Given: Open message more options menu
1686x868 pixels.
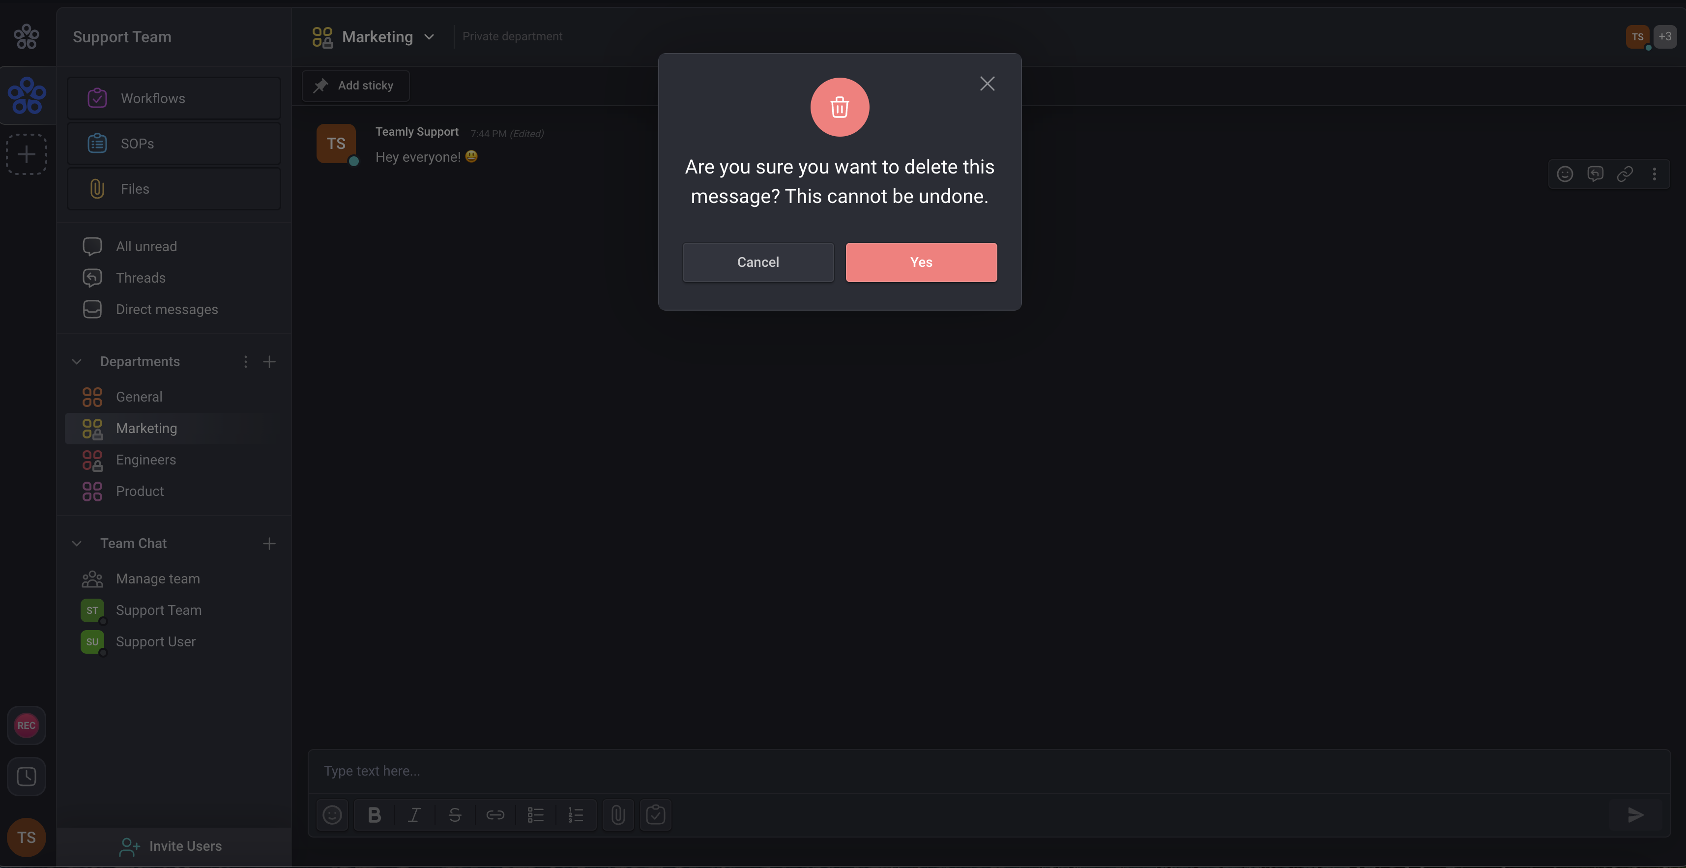Looking at the screenshot, I should pos(1655,174).
